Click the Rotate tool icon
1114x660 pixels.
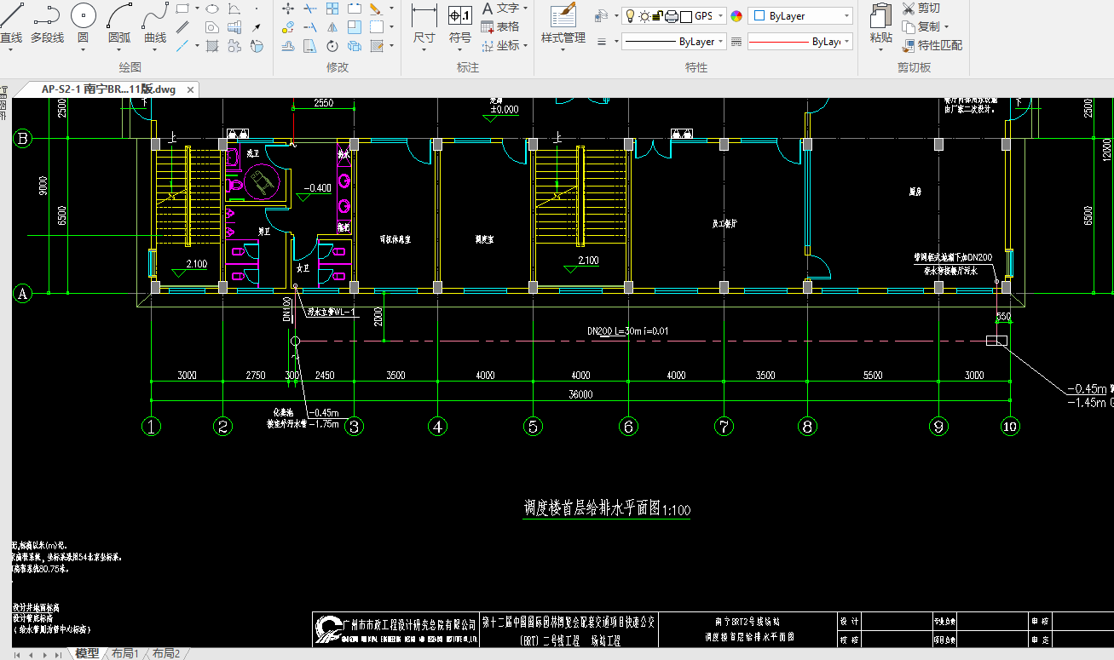332,46
